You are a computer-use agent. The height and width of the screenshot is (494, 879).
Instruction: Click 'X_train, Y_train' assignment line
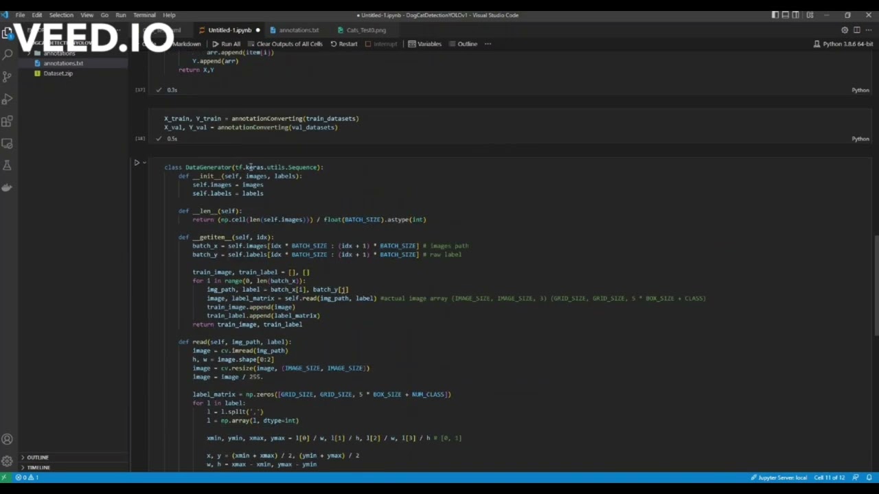[x=261, y=119]
